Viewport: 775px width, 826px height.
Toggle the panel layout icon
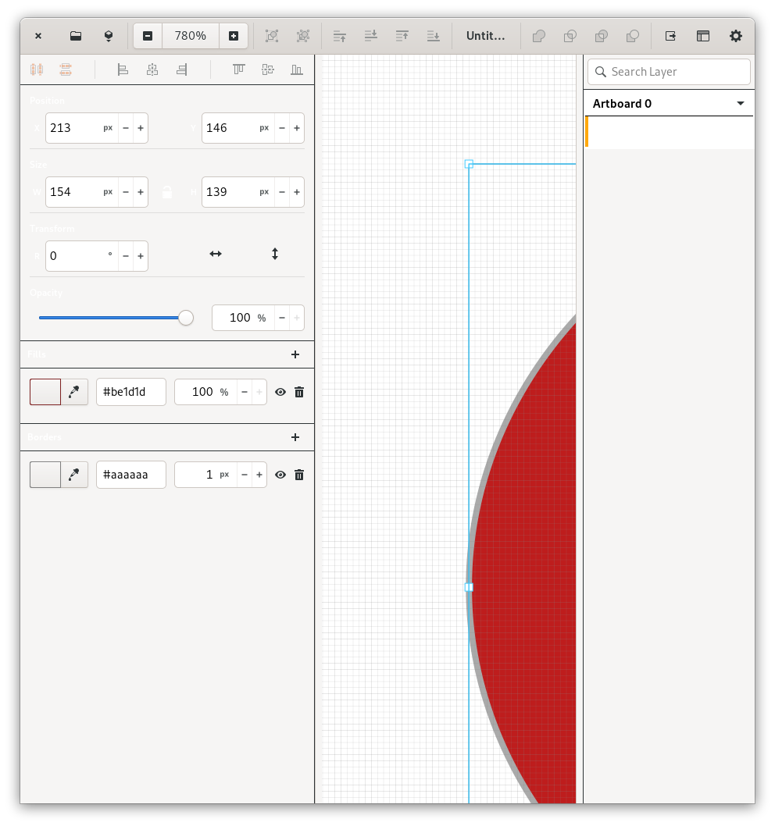pyautogui.click(x=703, y=36)
